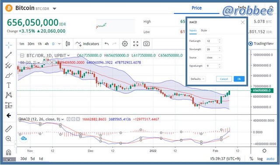
Task: Open the Price tab
Action: pyautogui.click(x=196, y=8)
